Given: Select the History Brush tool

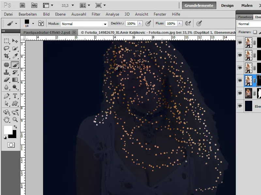Looking at the screenshot, I should (15, 72).
